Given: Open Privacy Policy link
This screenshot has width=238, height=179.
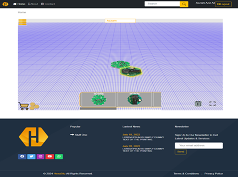Looking at the screenshot, I should (x=214, y=174).
